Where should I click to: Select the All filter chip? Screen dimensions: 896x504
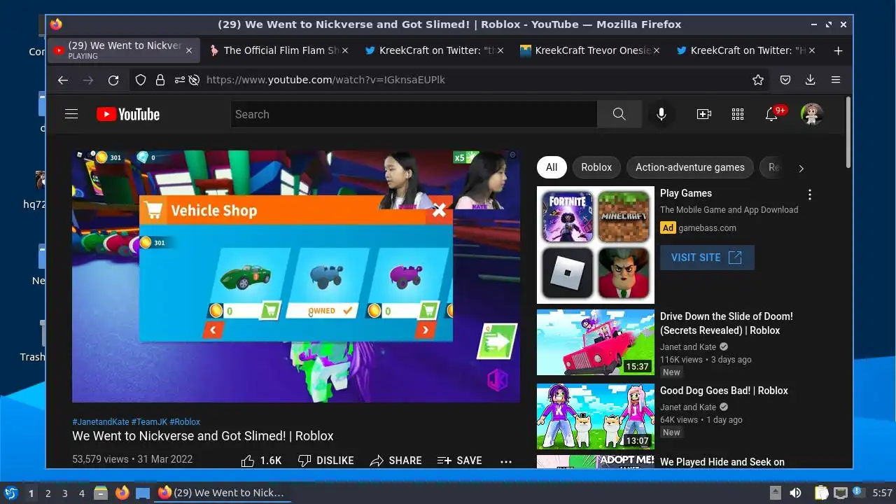(x=552, y=167)
